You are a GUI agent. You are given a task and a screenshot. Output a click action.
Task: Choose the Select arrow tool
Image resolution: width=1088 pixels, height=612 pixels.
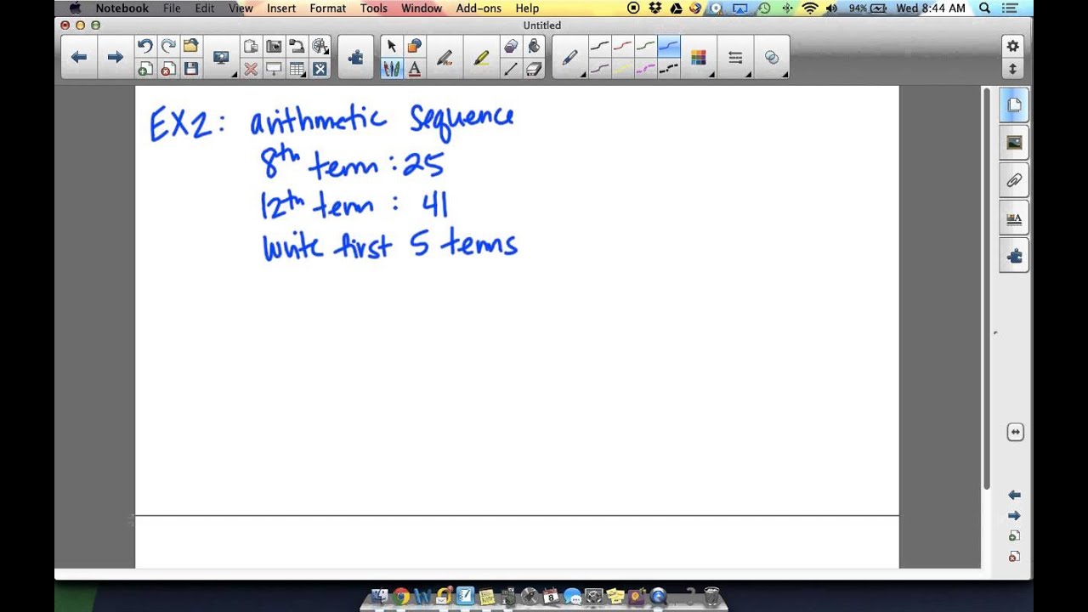pos(391,46)
